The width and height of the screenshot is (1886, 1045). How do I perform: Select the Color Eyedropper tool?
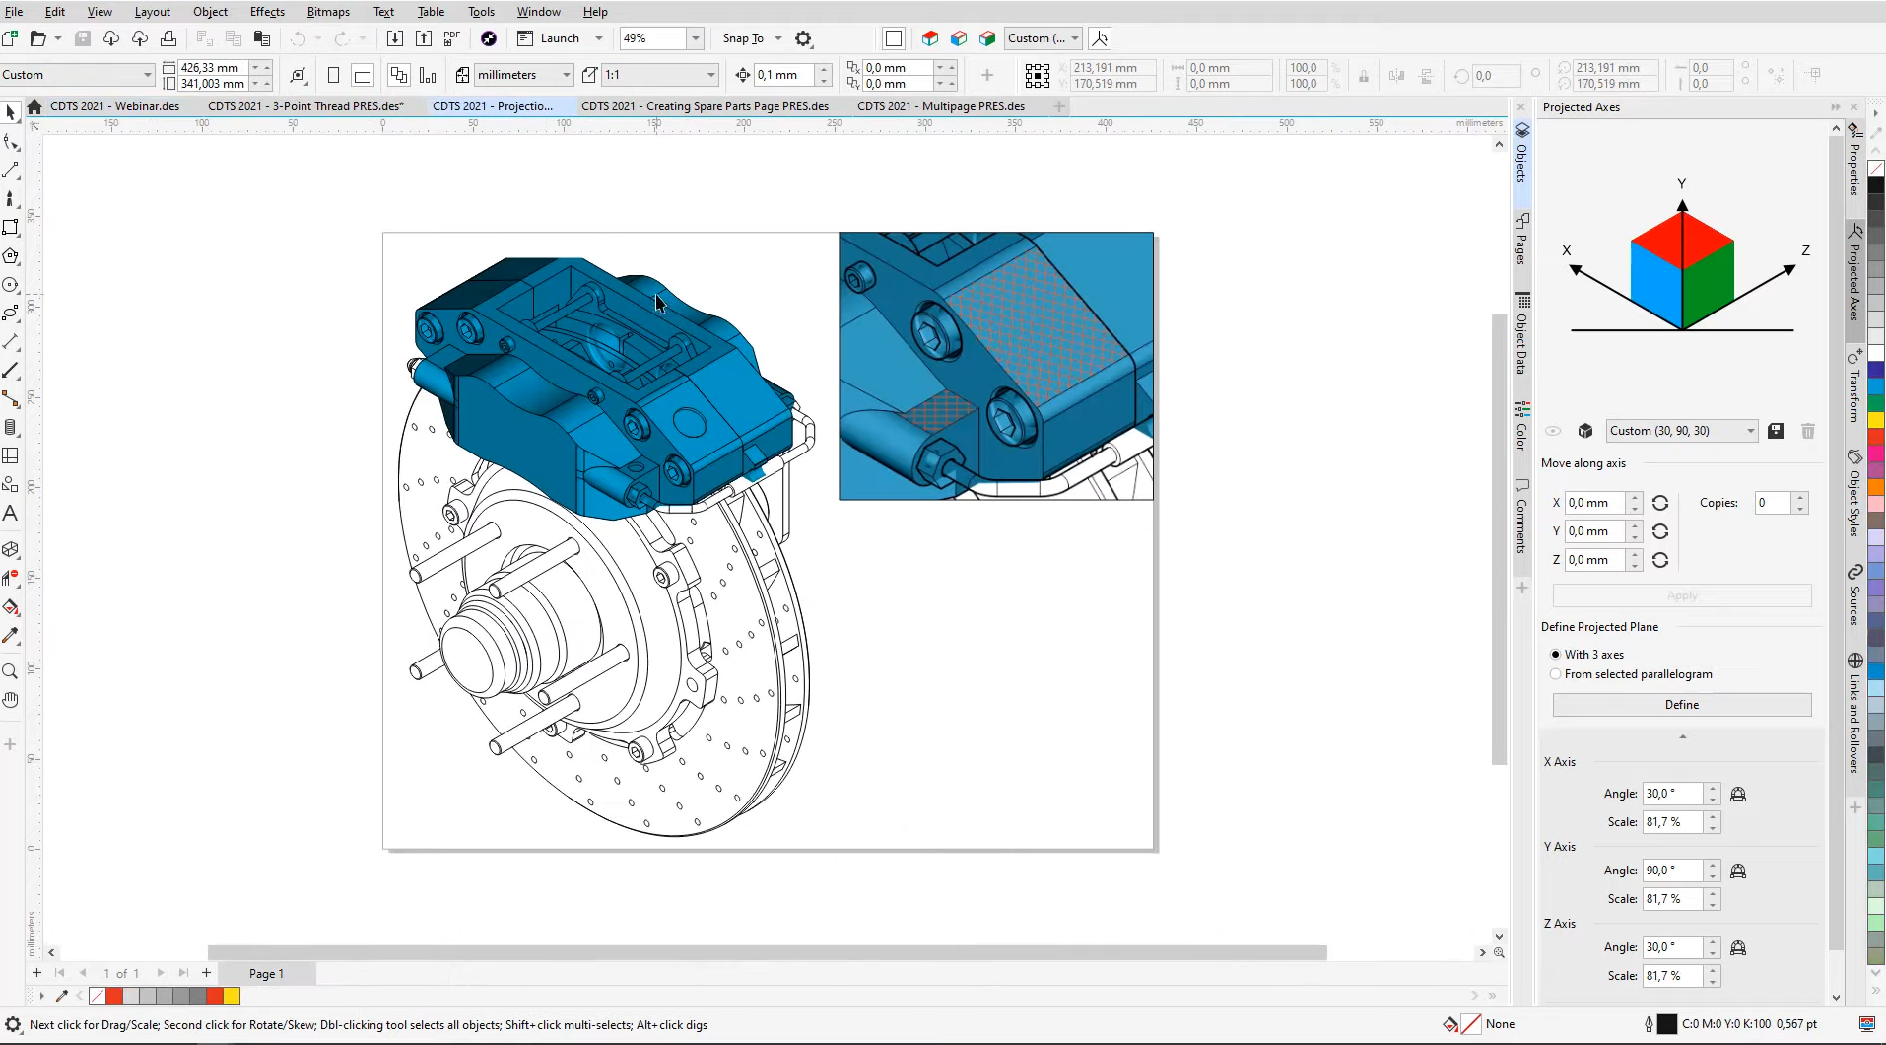[x=11, y=636]
